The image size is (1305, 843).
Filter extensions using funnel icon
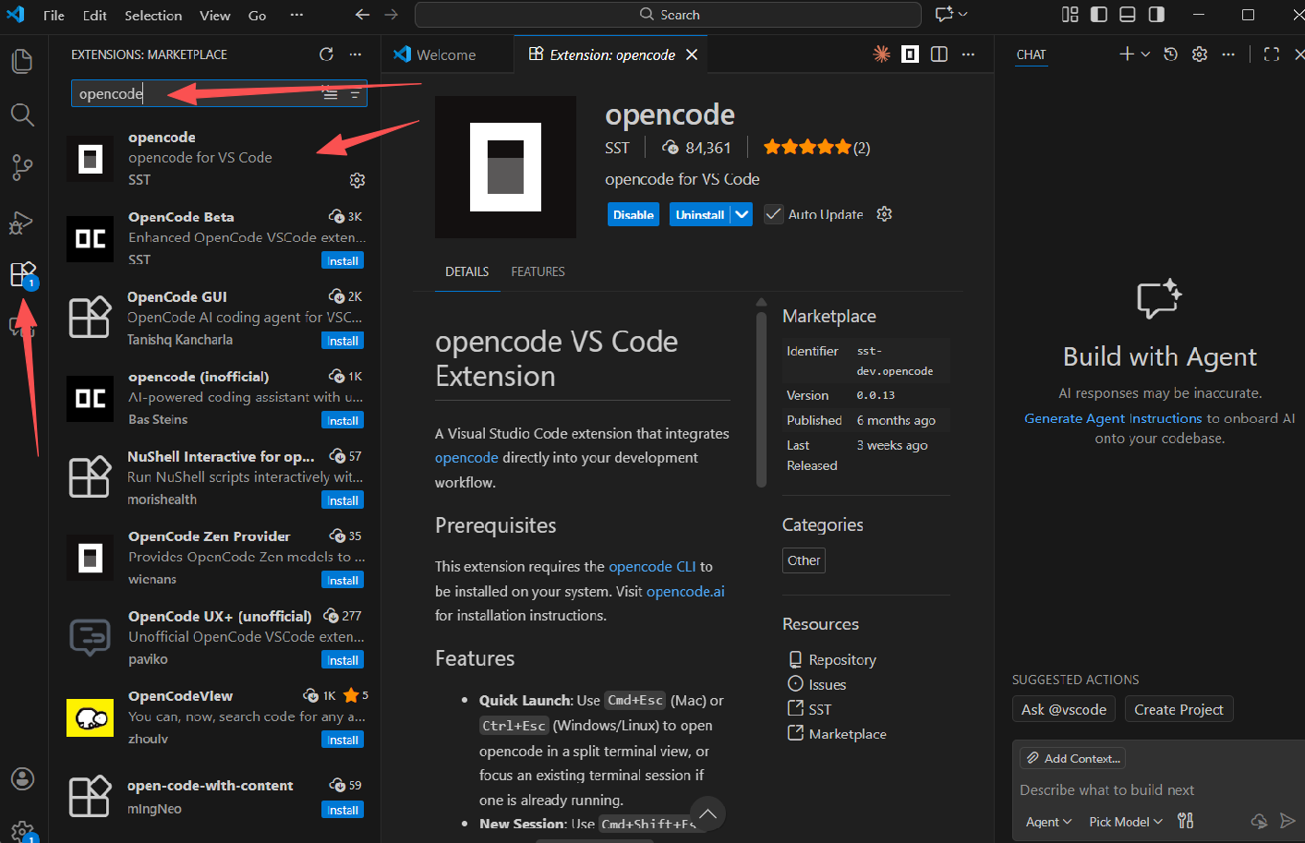355,94
